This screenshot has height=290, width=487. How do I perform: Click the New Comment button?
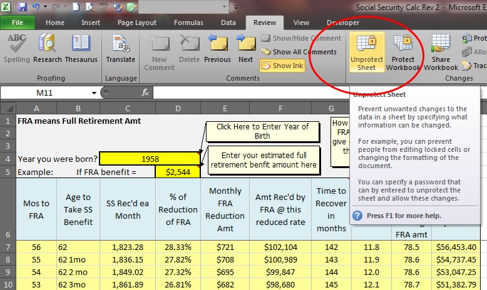pyautogui.click(x=160, y=52)
